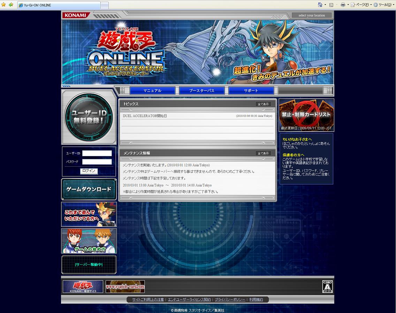This screenshot has width=396, height=313.
Task: Open サイトご利用上の注意 link
Action: pyautogui.click(x=148, y=300)
